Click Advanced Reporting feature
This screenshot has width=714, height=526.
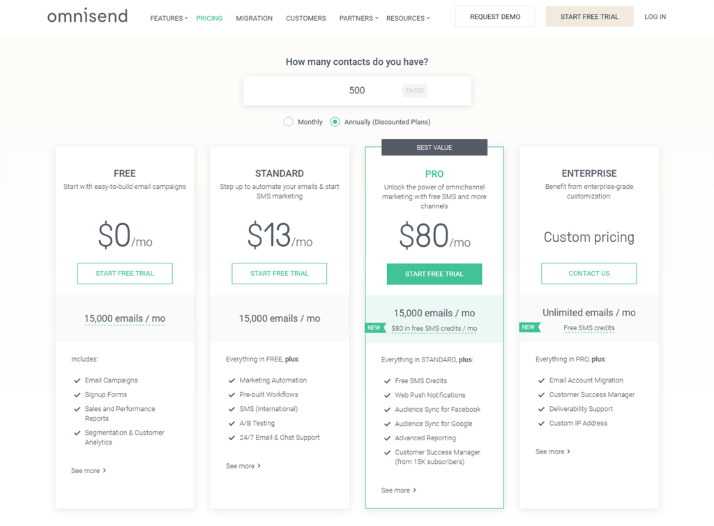425,438
